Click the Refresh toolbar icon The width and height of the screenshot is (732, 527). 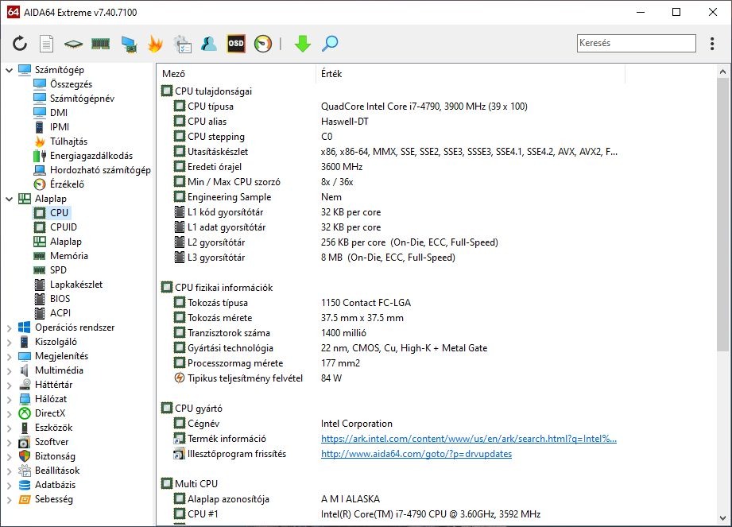[x=20, y=44]
